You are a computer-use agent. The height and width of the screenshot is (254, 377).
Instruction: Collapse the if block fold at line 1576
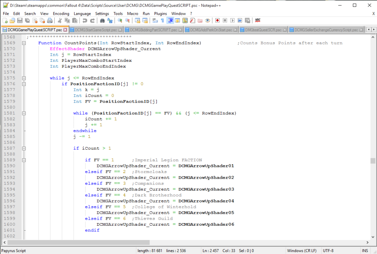24,84
